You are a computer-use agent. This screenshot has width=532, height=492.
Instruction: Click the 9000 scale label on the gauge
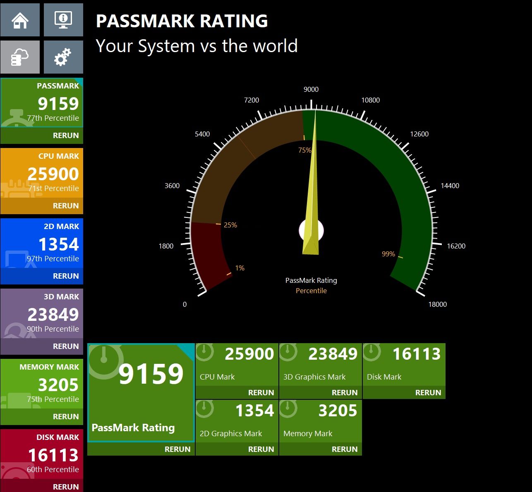tap(311, 89)
